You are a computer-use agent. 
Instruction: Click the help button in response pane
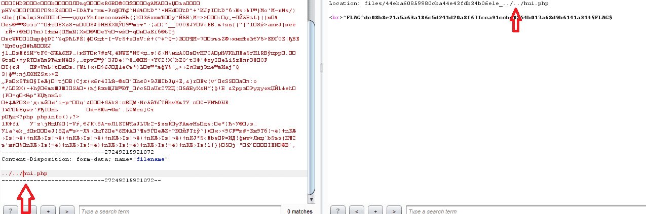point(338,210)
